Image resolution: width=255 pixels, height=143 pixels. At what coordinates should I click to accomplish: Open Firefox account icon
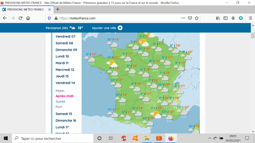(233, 18)
